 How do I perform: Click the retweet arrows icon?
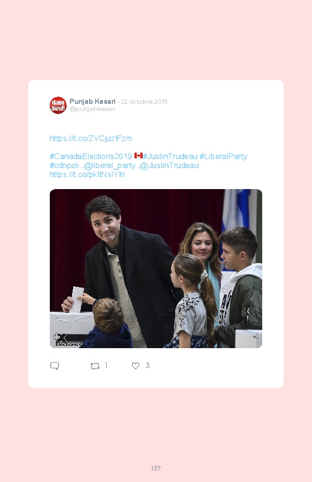click(95, 366)
